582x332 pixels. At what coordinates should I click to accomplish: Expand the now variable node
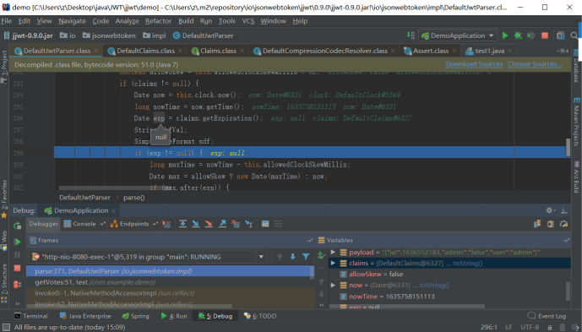pos(333,286)
